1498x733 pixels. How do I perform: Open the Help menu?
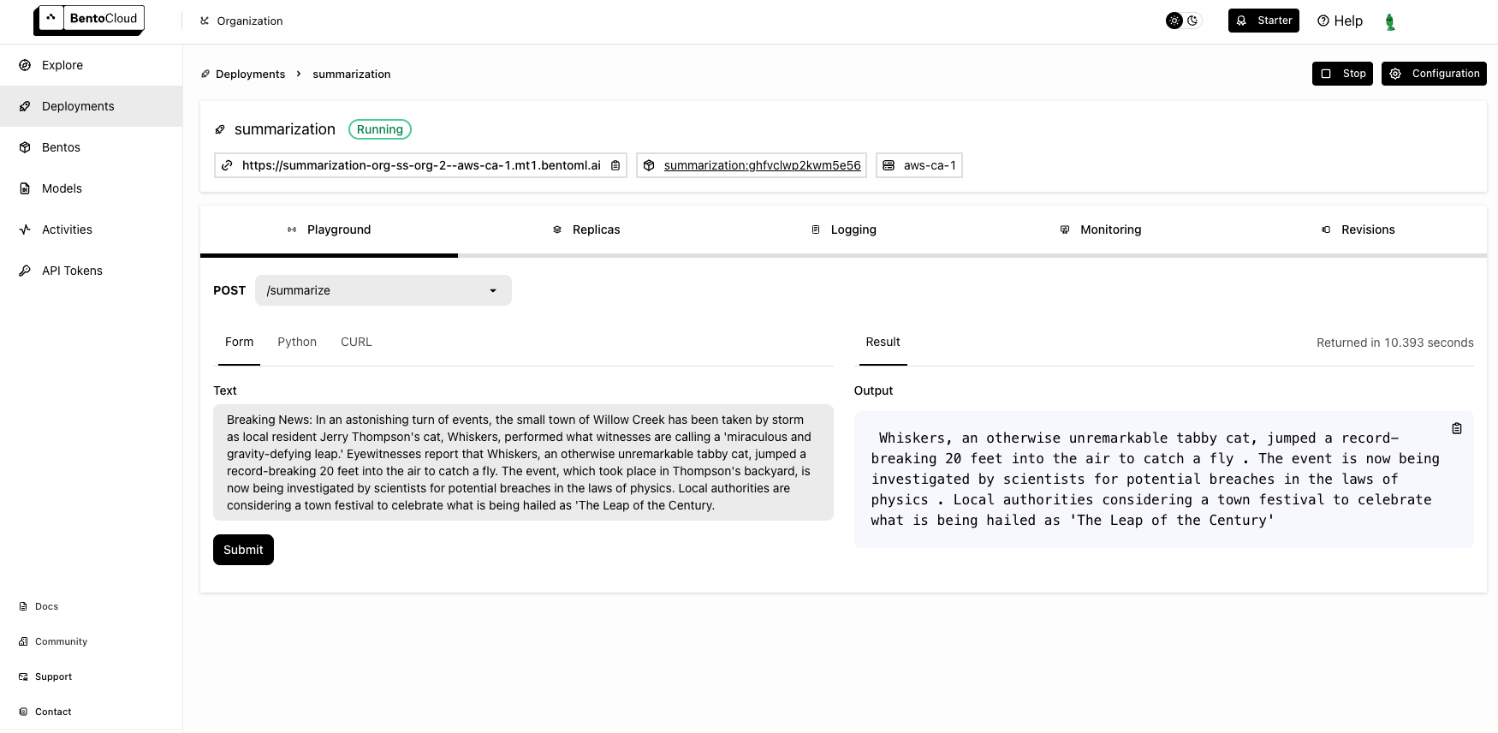[x=1340, y=21]
